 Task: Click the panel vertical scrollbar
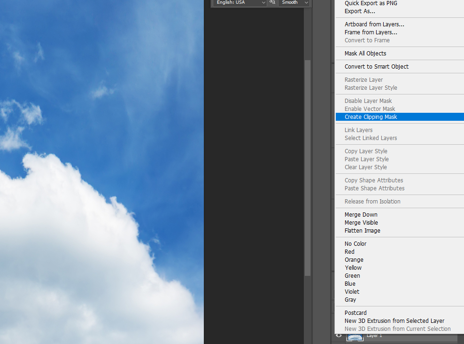[308, 168]
